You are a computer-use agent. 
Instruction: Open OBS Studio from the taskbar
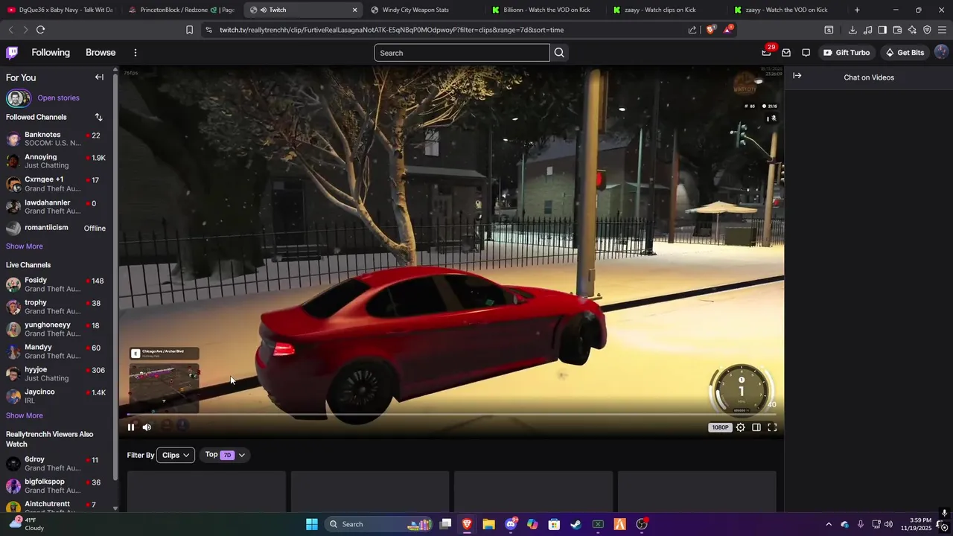pos(642,524)
